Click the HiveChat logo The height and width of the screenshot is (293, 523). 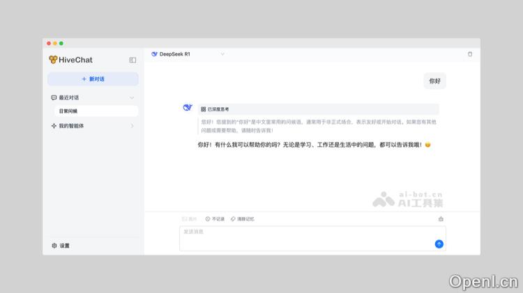point(53,60)
